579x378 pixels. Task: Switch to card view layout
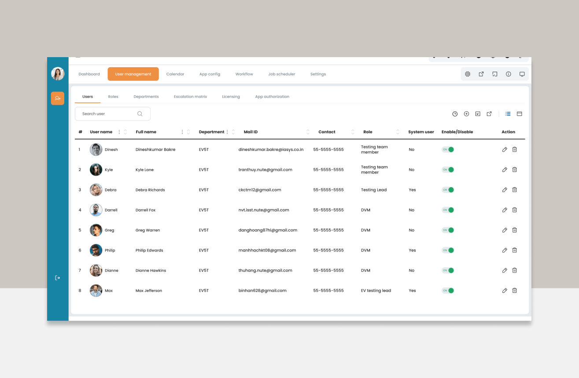click(x=519, y=114)
